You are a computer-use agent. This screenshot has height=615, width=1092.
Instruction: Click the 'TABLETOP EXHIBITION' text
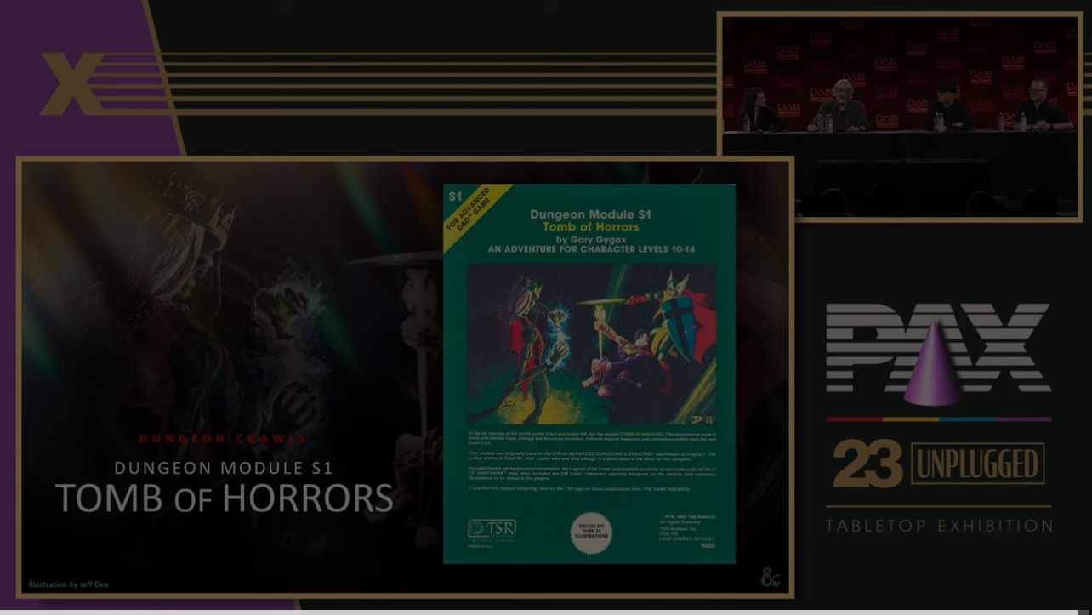939,526
